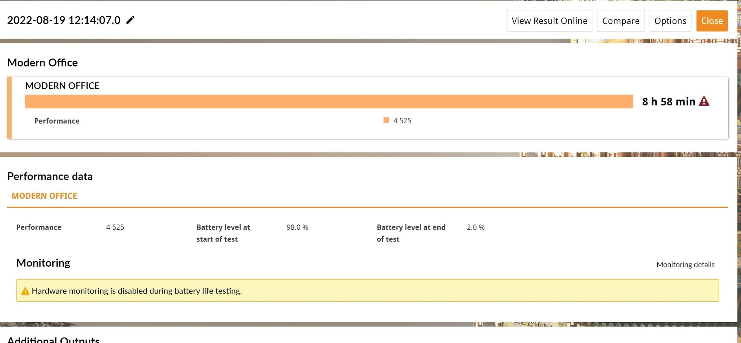741x343 pixels.
Task: Close the result view with orange Close button
Action: click(x=712, y=21)
